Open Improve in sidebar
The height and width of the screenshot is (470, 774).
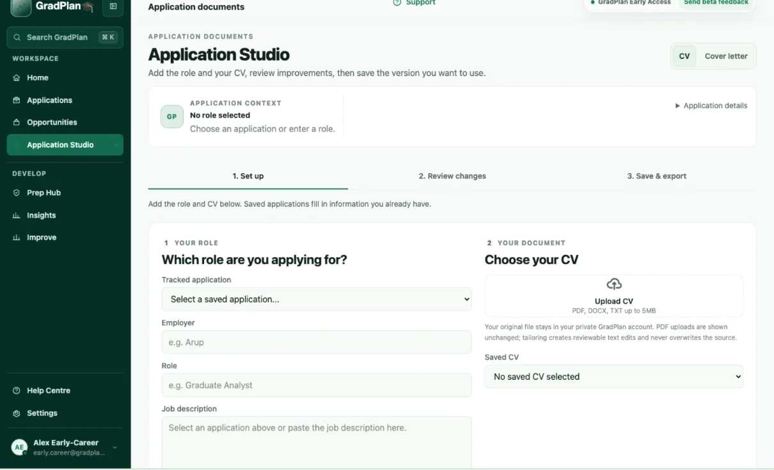(x=65, y=238)
